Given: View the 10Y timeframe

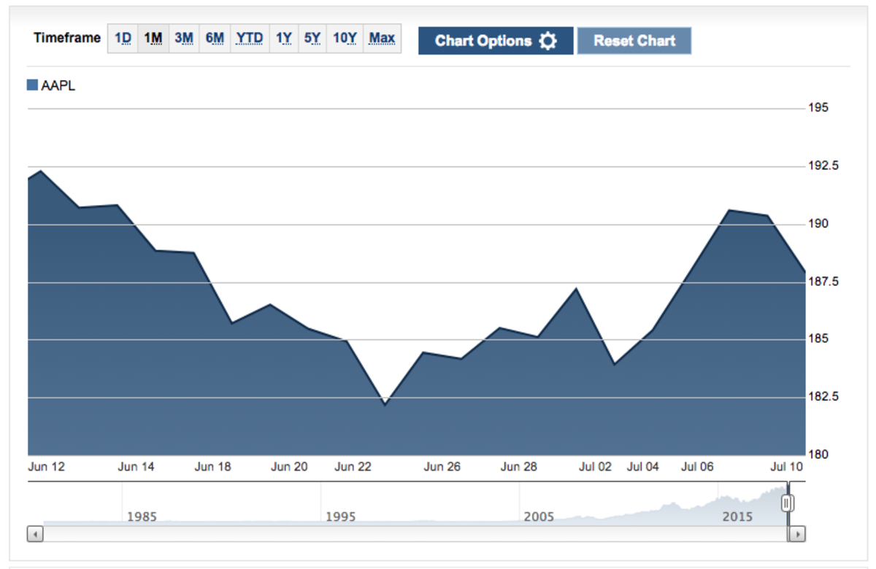Looking at the screenshot, I should pos(345,39).
